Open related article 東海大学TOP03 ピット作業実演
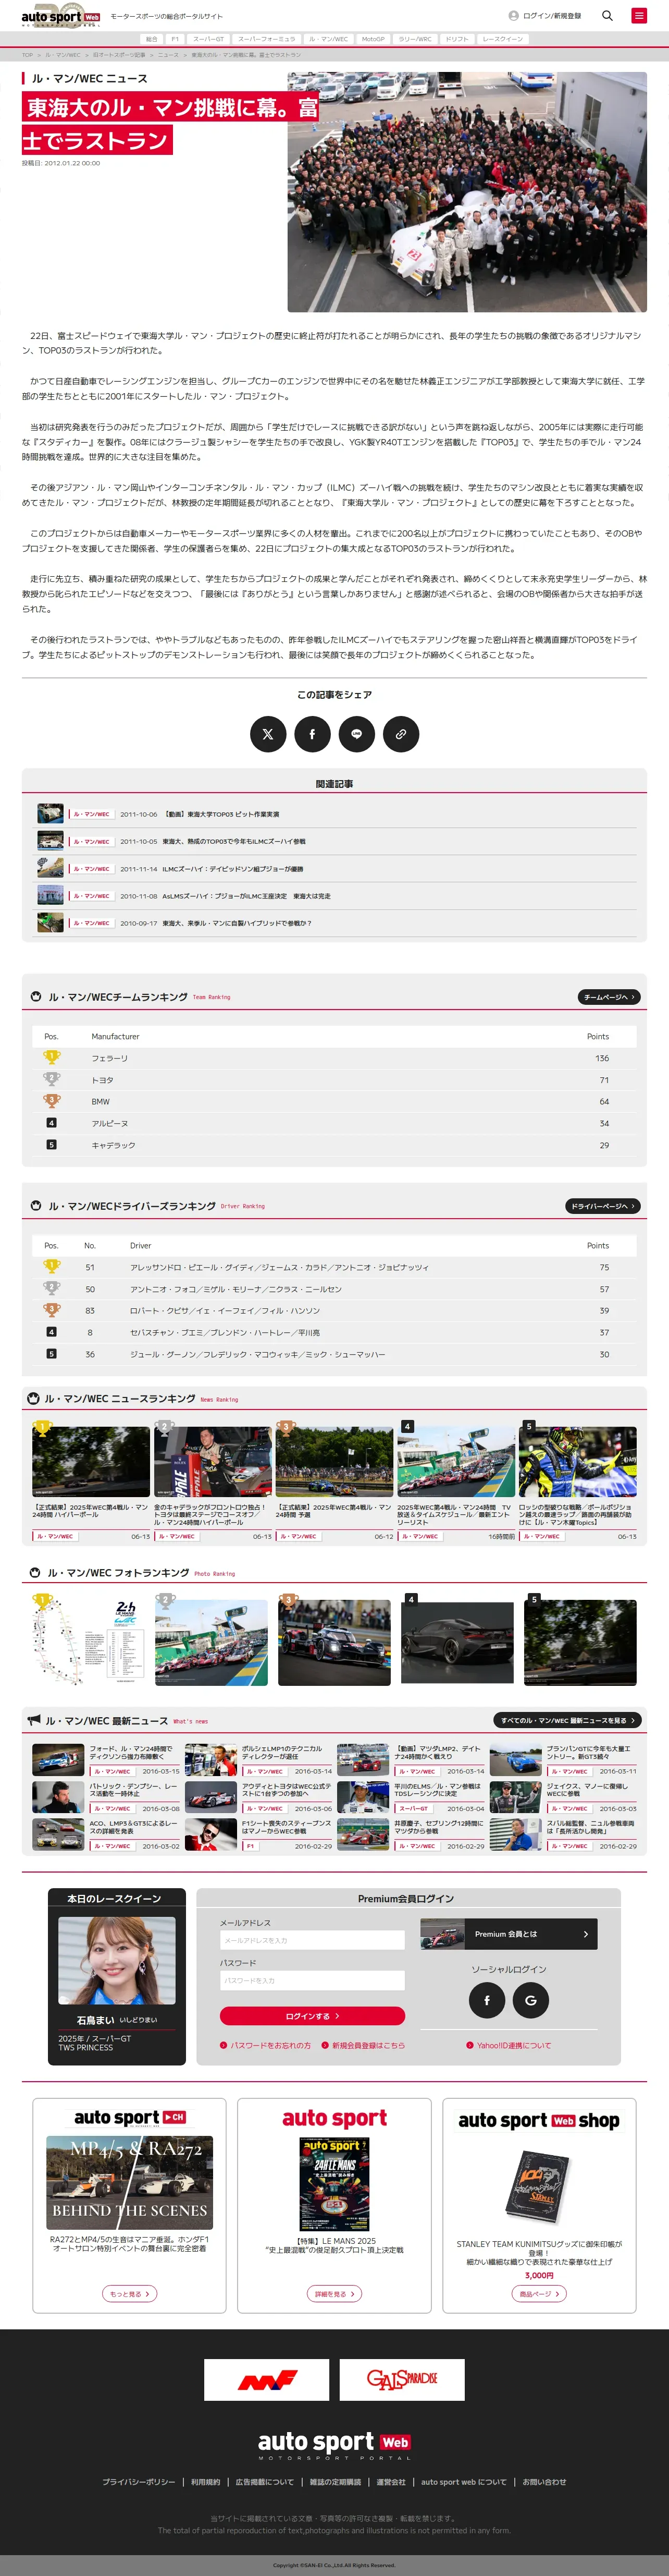 (221, 814)
